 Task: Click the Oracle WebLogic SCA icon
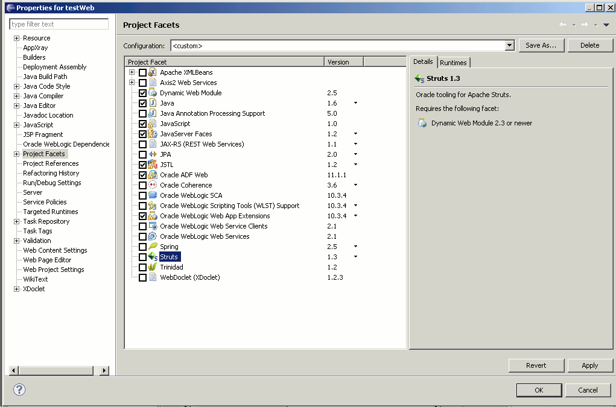(153, 195)
